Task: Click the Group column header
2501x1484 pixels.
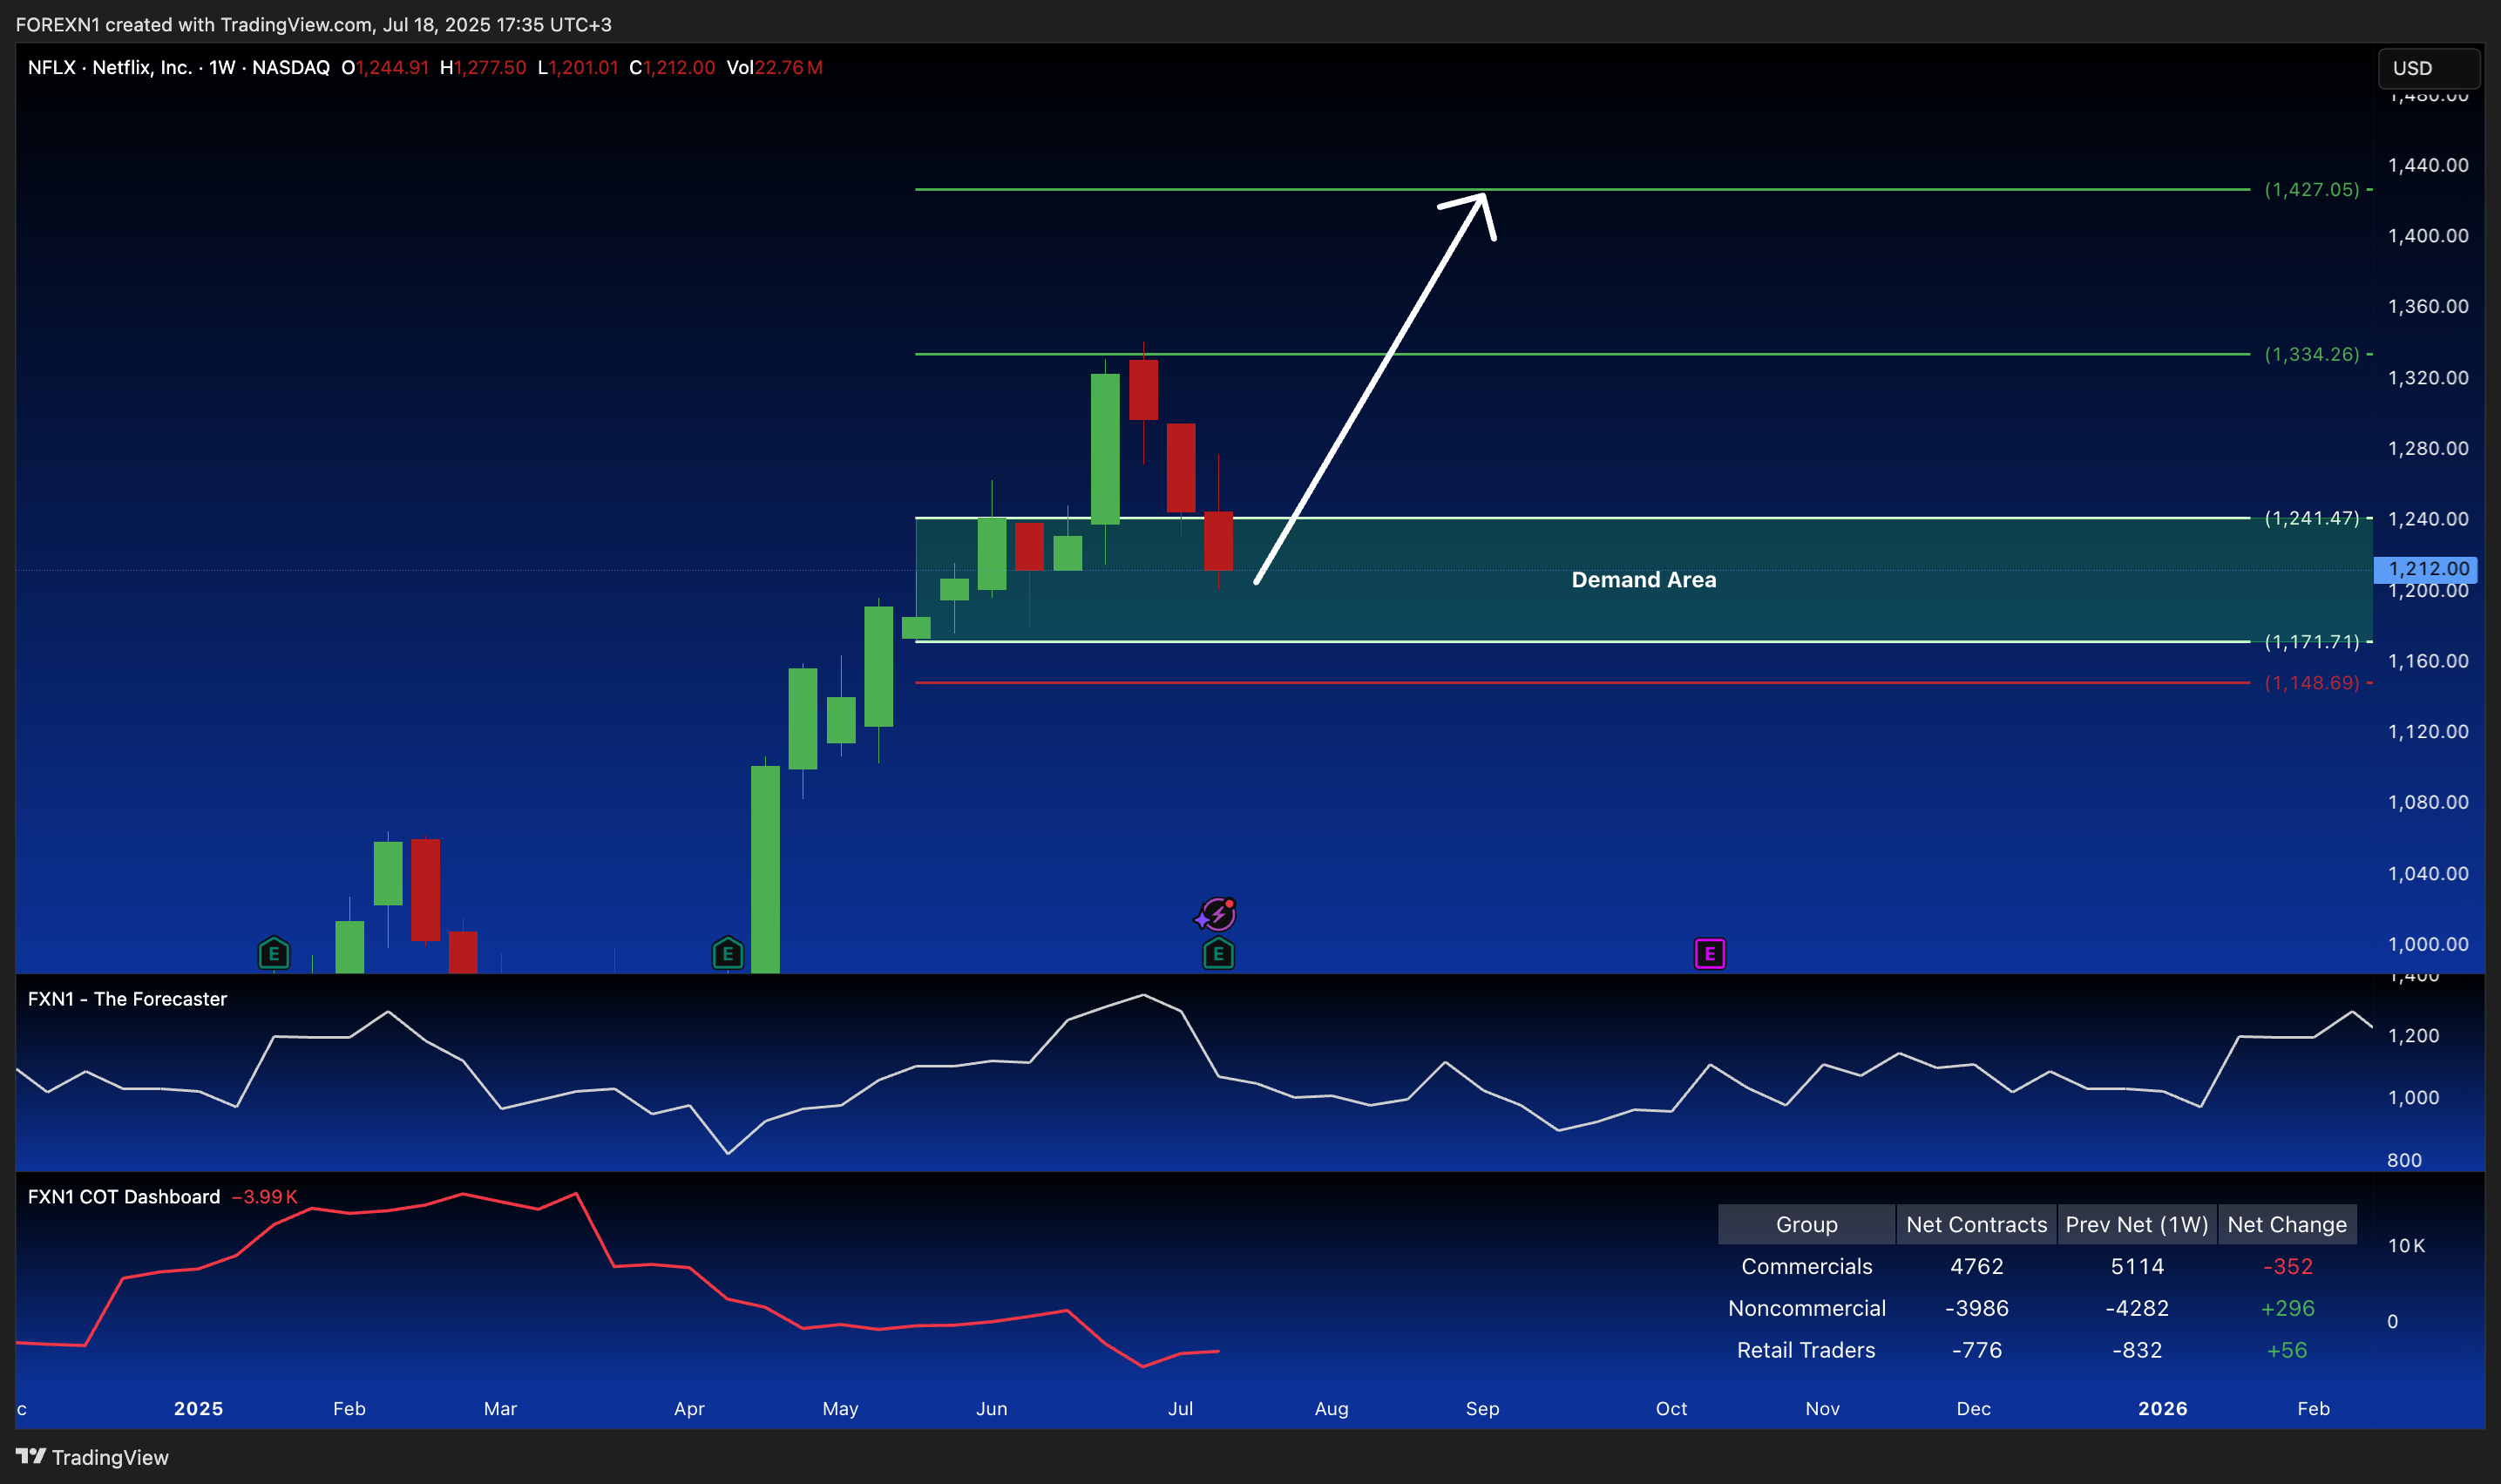Action: tap(1806, 1224)
